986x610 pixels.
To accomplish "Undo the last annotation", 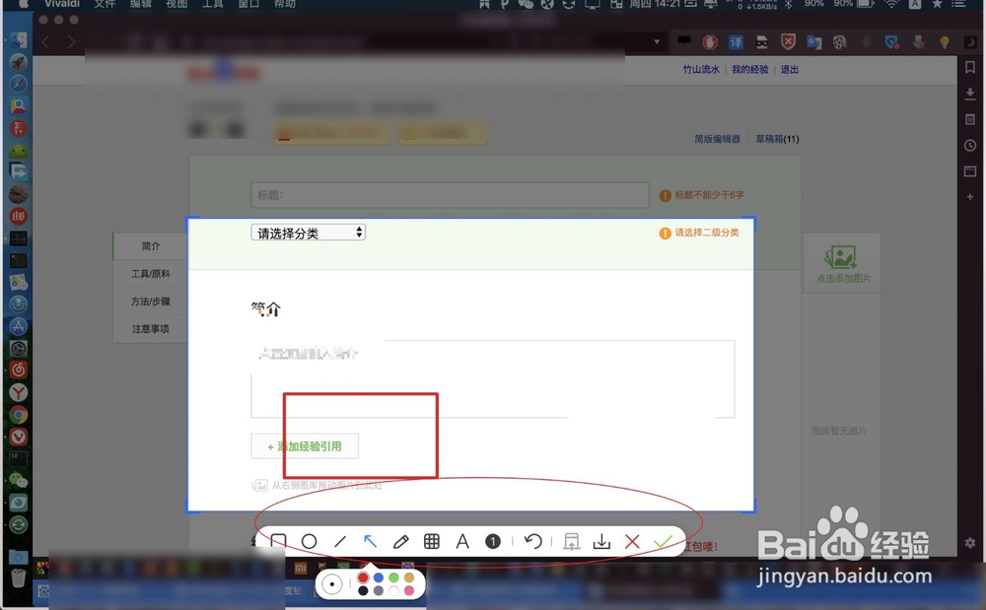I will pos(533,541).
